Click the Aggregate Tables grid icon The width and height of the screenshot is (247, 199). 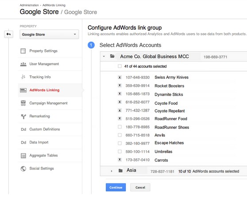pyautogui.click(x=23, y=156)
